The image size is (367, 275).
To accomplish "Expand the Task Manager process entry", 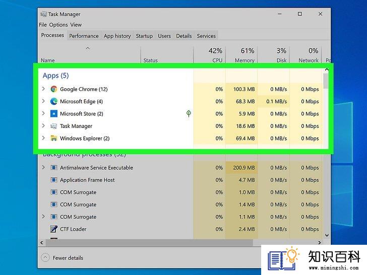I will click(x=43, y=126).
